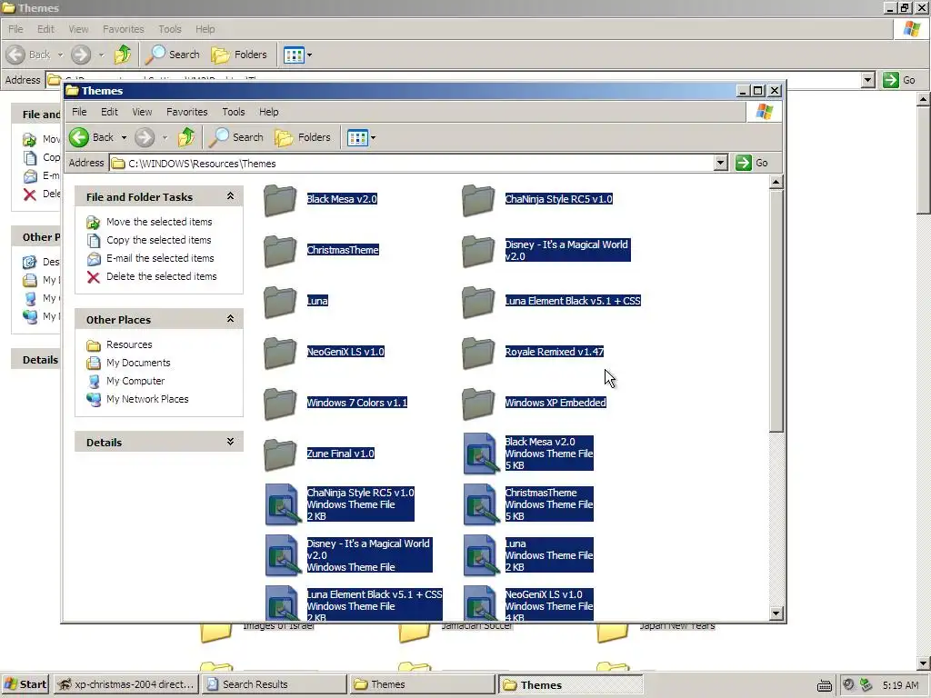This screenshot has width=931, height=698.
Task: Open Favorites menu in front Themes window
Action: pos(187,112)
